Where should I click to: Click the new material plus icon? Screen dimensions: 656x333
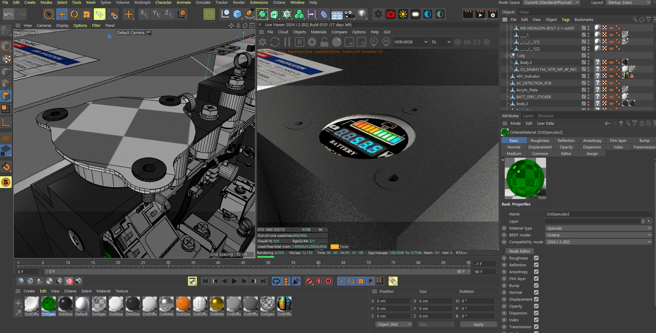click(18, 303)
